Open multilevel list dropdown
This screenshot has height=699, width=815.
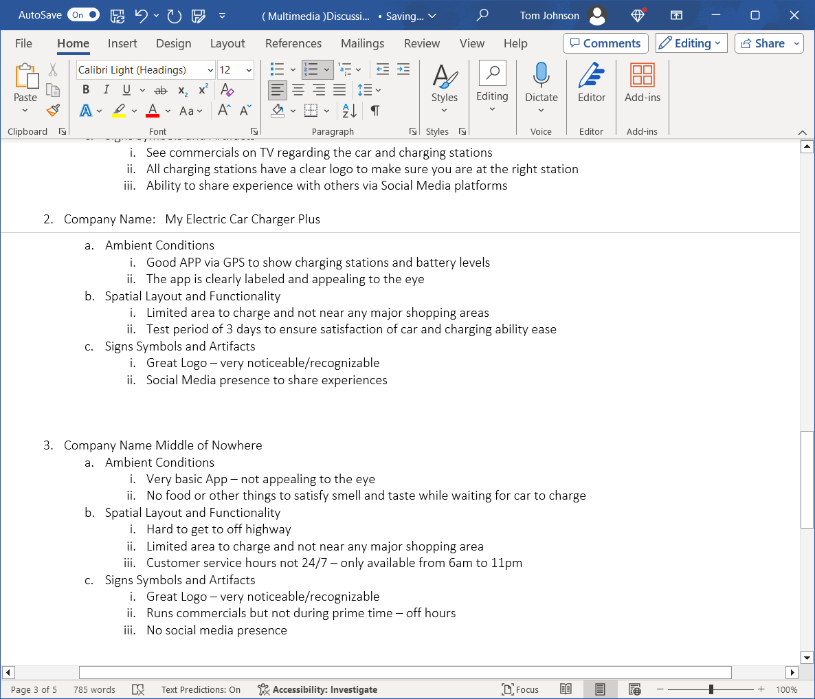(x=358, y=69)
